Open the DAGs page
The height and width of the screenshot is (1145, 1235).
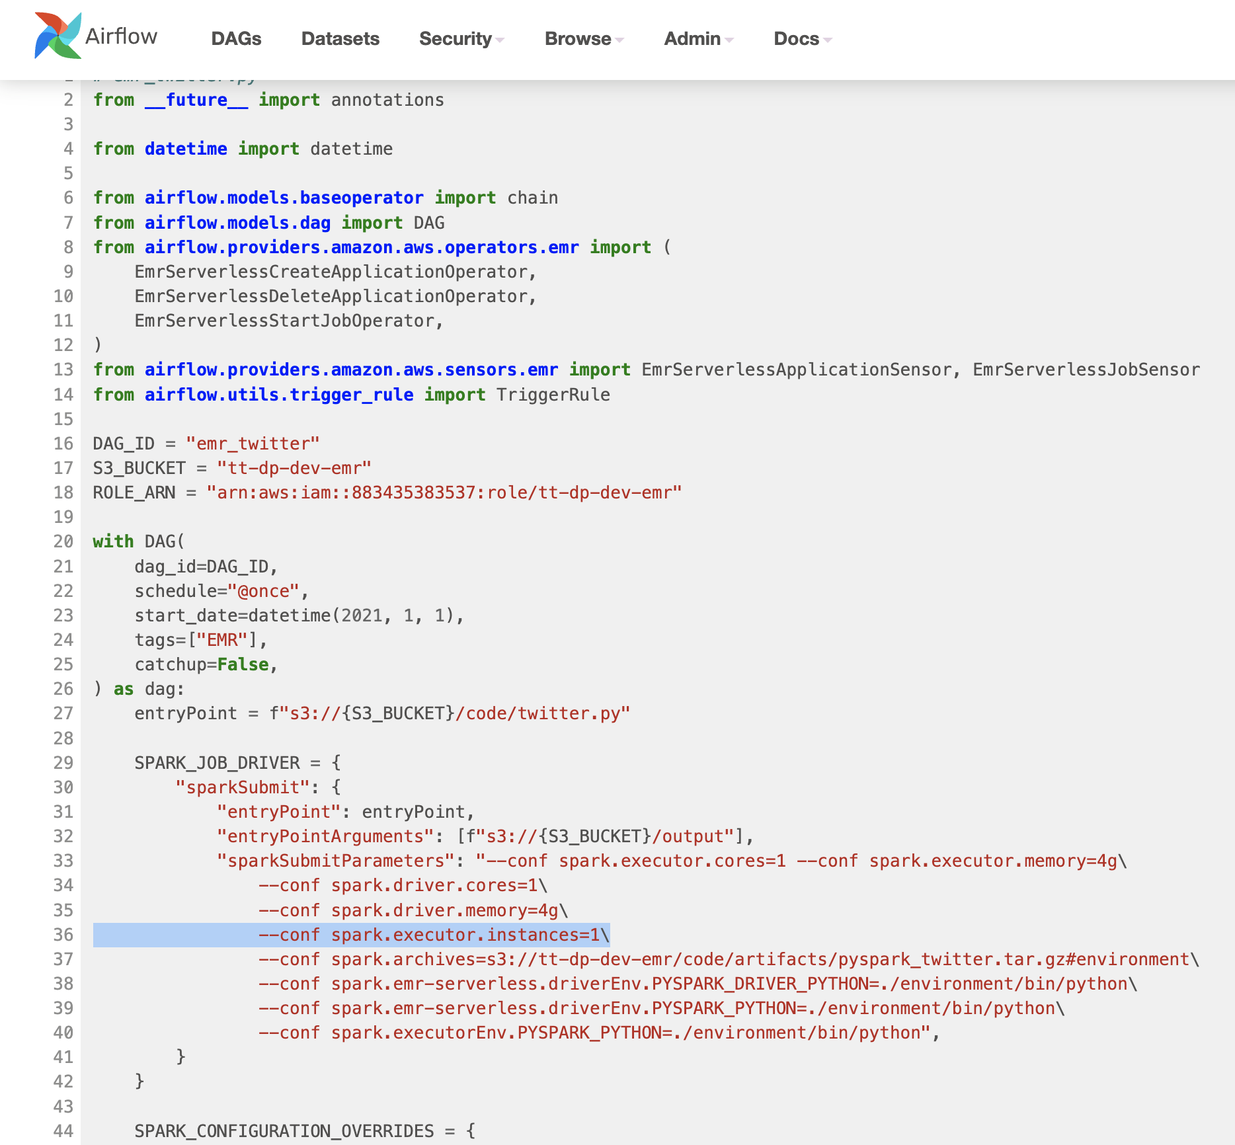point(236,39)
